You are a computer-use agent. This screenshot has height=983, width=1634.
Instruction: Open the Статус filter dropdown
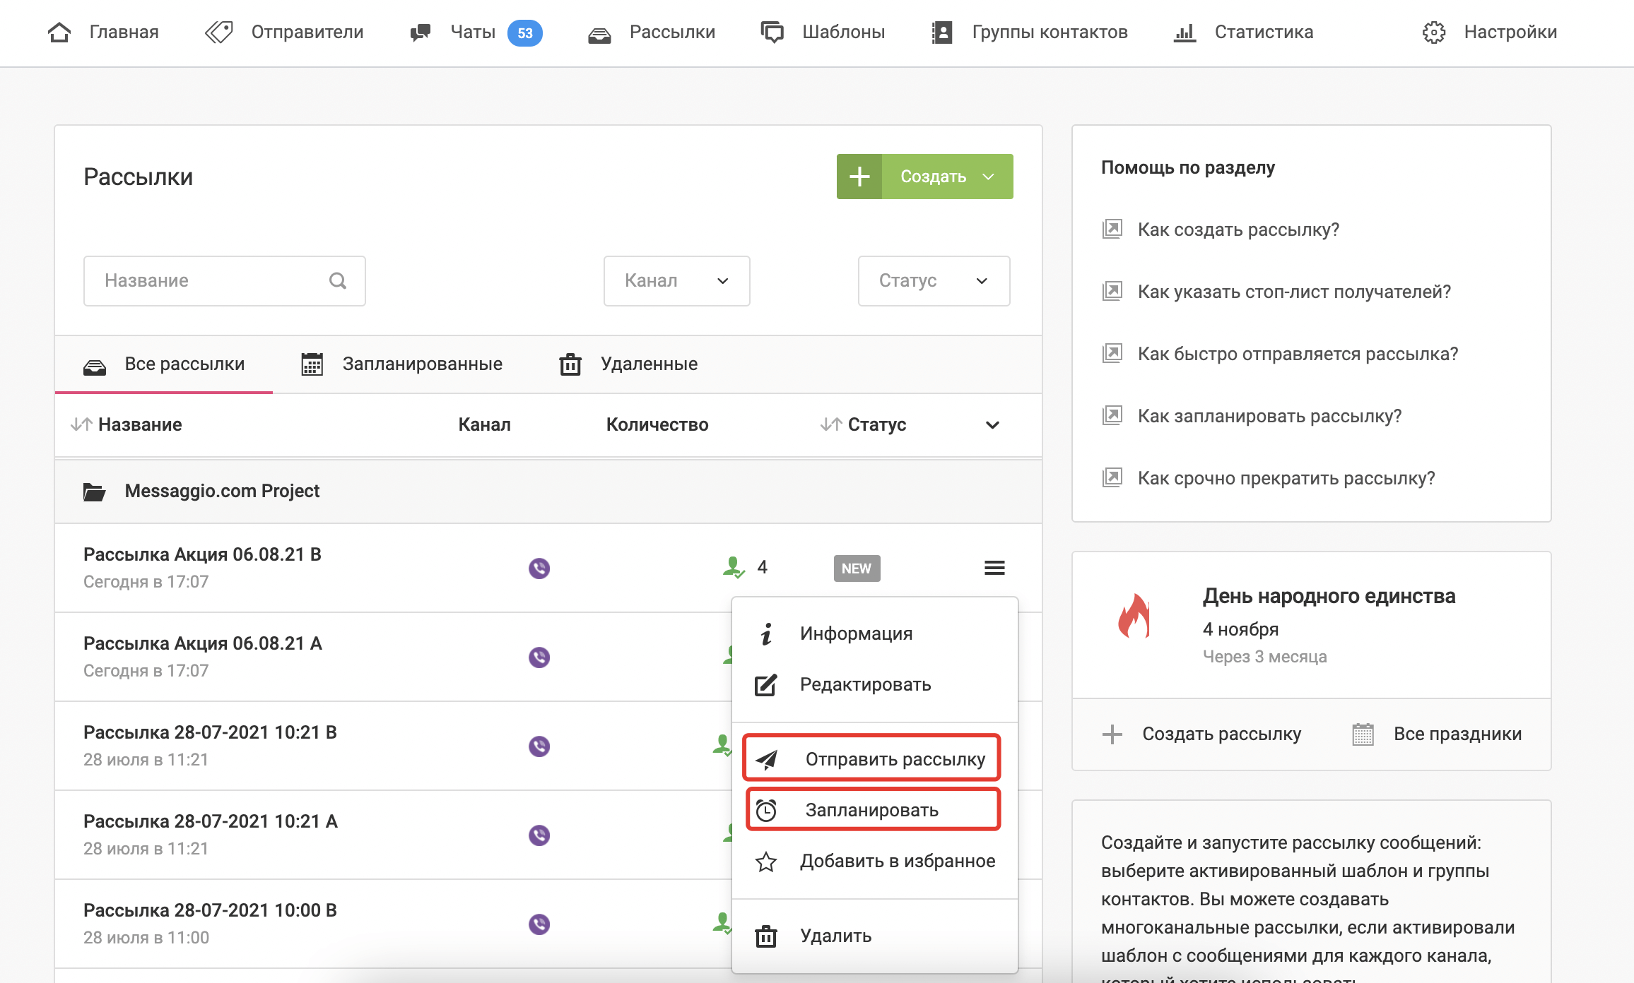(934, 281)
